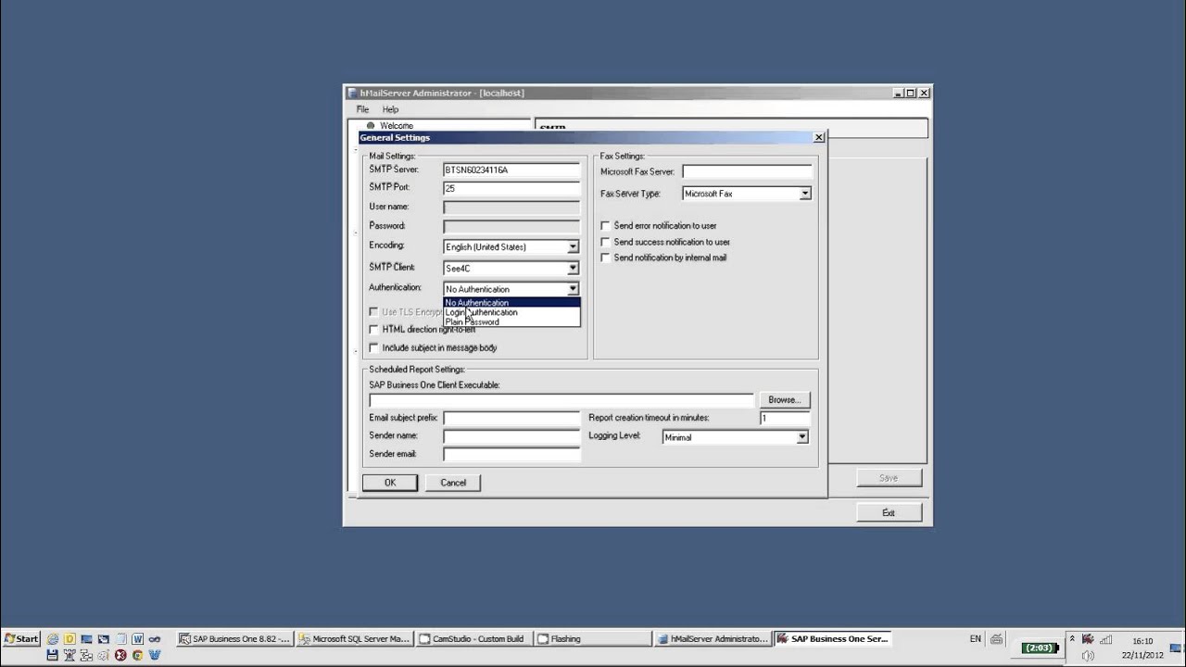This screenshot has width=1186, height=667.
Task: Select No Authentication from the list
Action: click(511, 302)
